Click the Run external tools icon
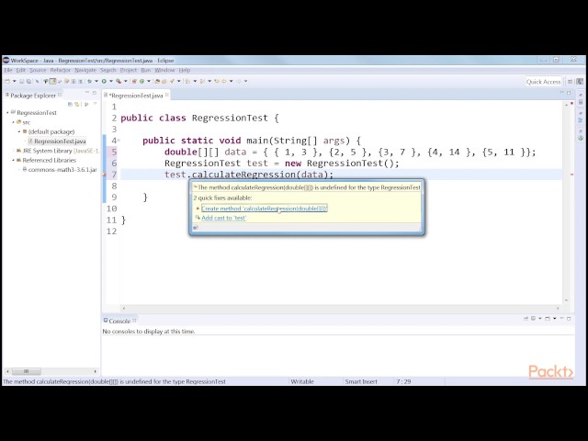The image size is (588, 441). point(119,81)
